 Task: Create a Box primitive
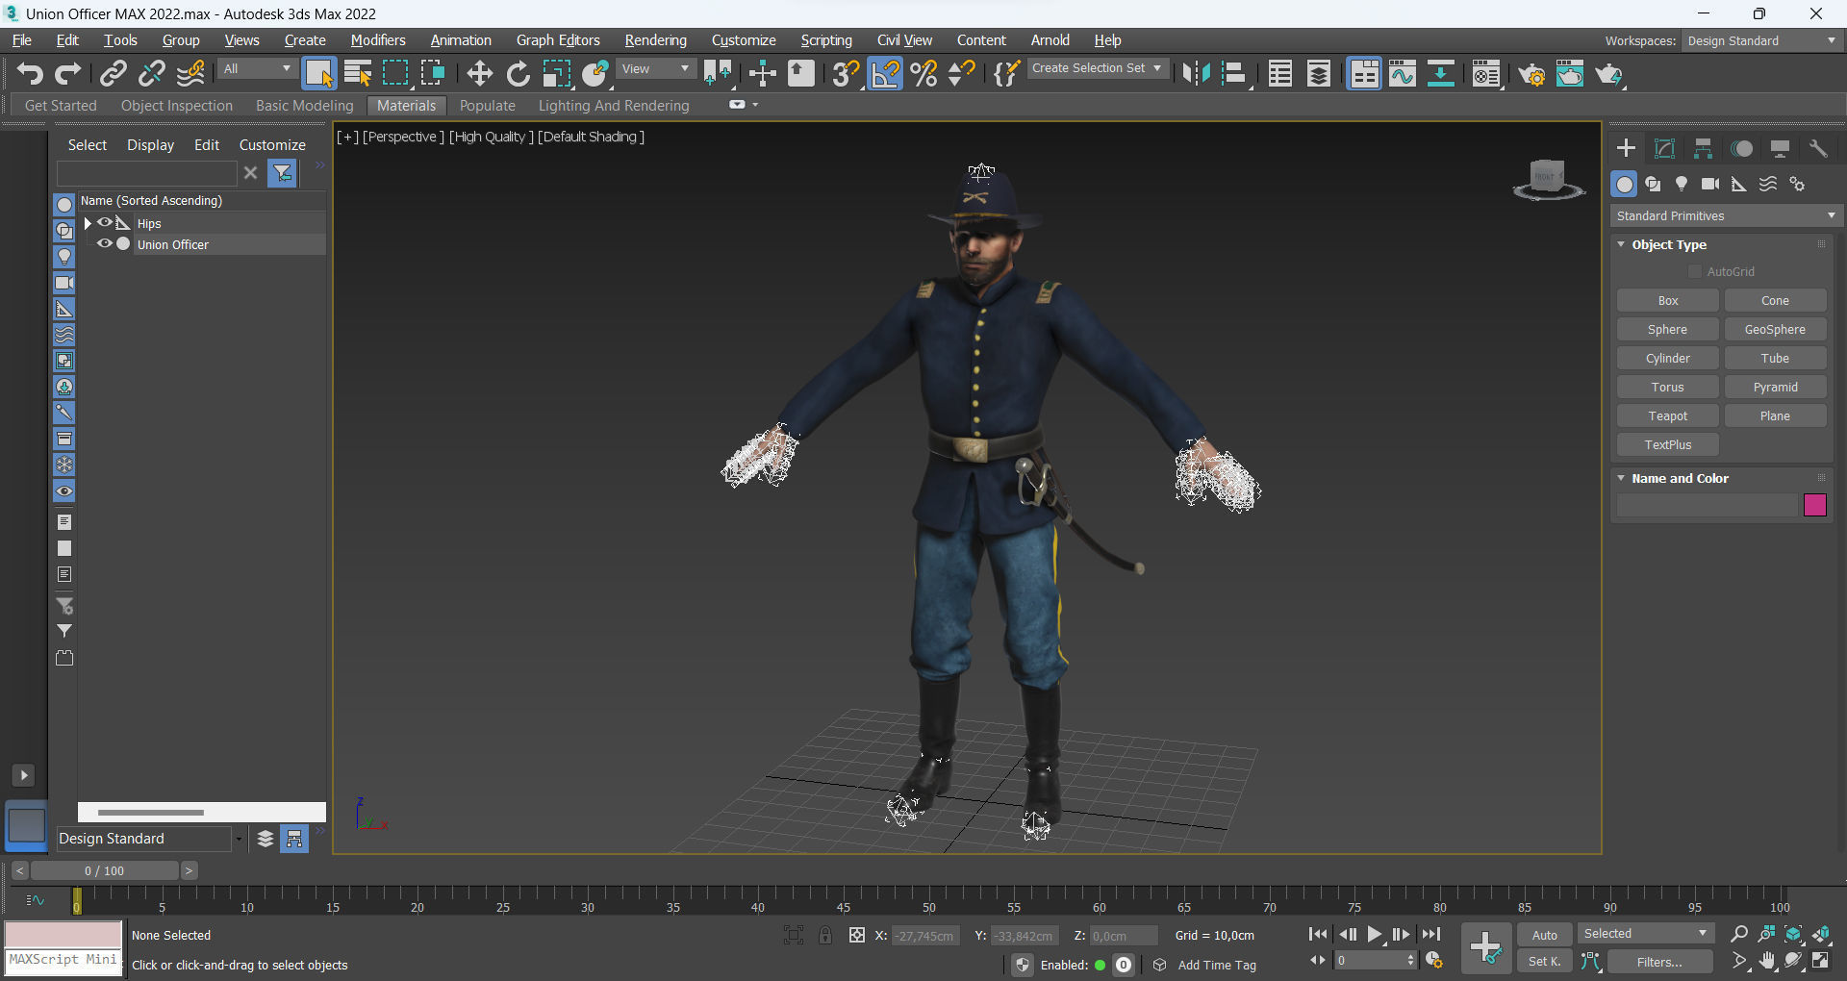click(1668, 301)
